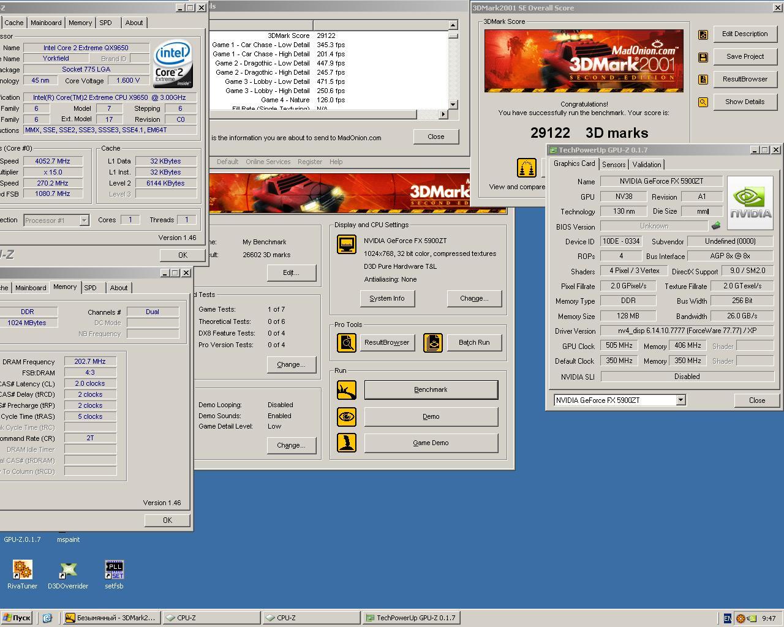This screenshot has width=784, height=627.
Task: Click Show Details magnifier icon
Action: pyautogui.click(x=703, y=102)
